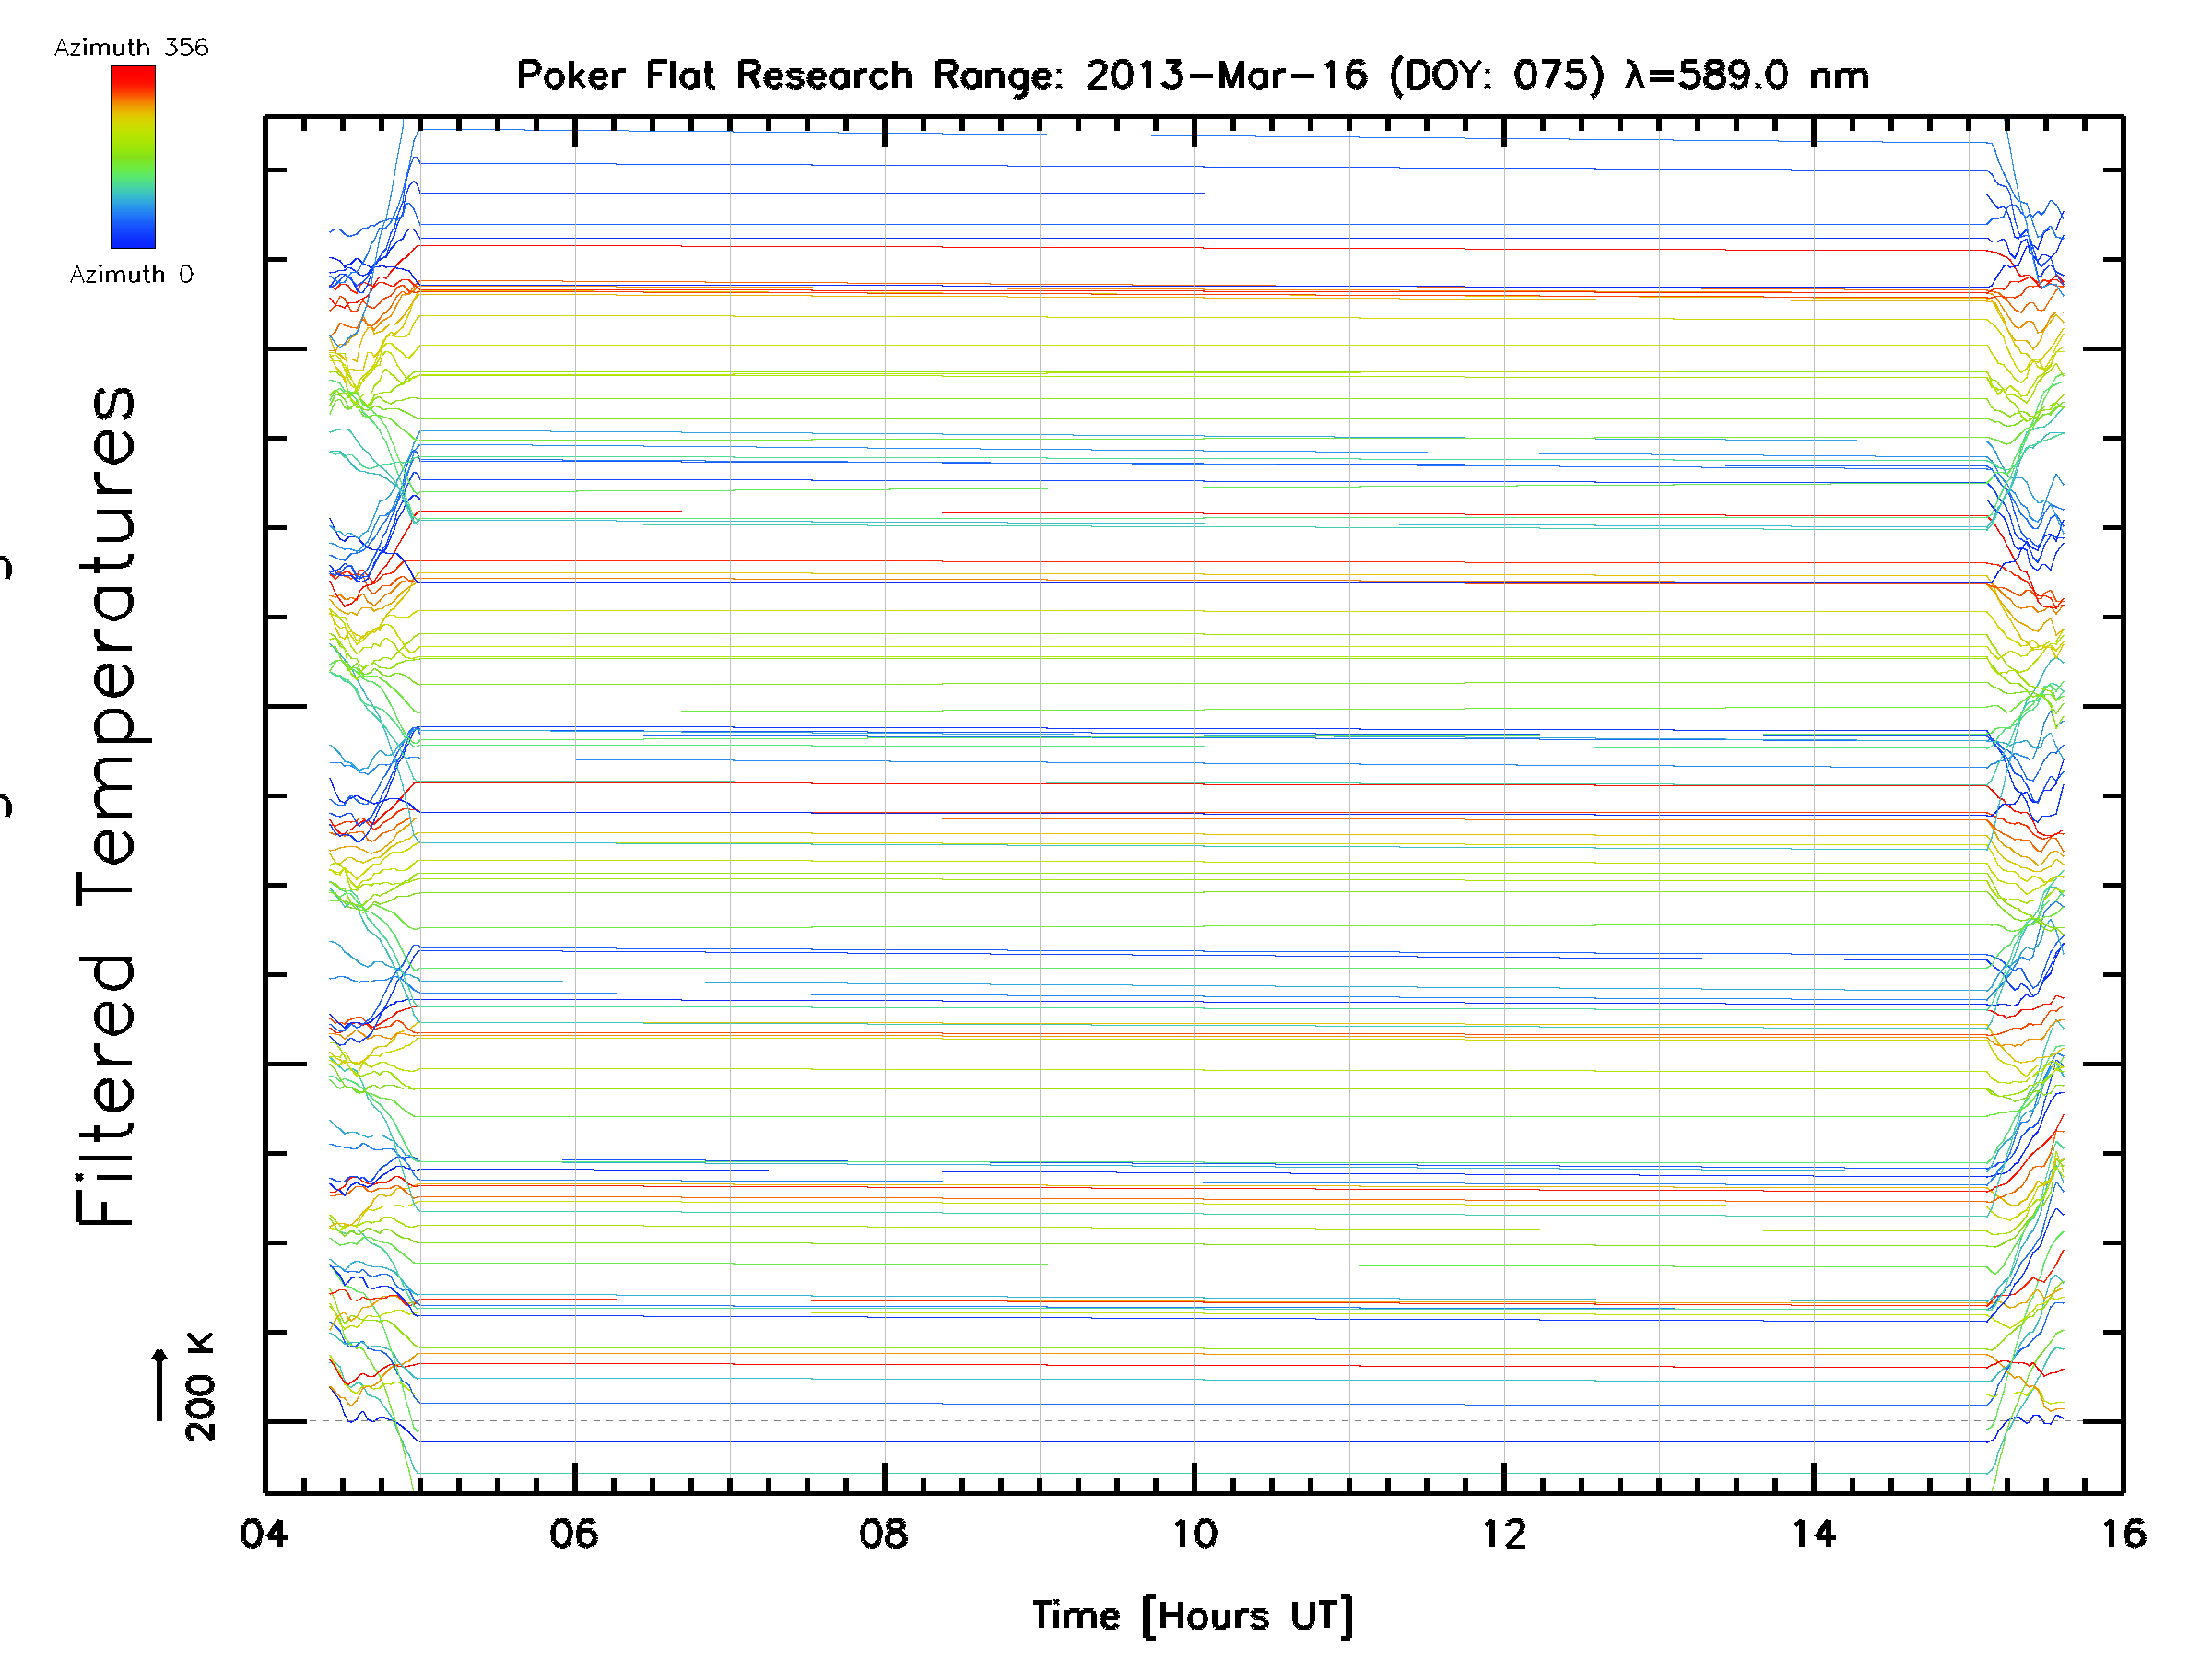Image resolution: width=2212 pixels, height=1659 pixels.
Task: Click the (DOY: 075) text in the title
Action: 1497,76
